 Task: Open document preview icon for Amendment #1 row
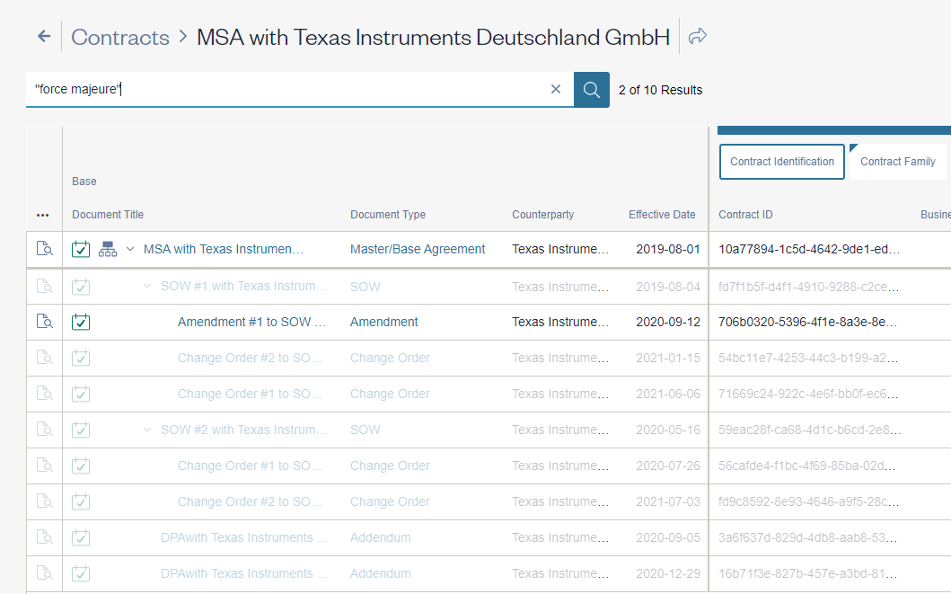click(x=44, y=322)
